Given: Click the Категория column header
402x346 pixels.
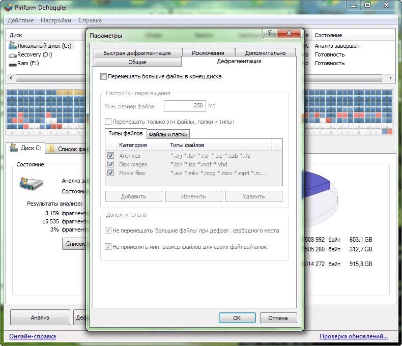Looking at the screenshot, I should pos(141,145).
